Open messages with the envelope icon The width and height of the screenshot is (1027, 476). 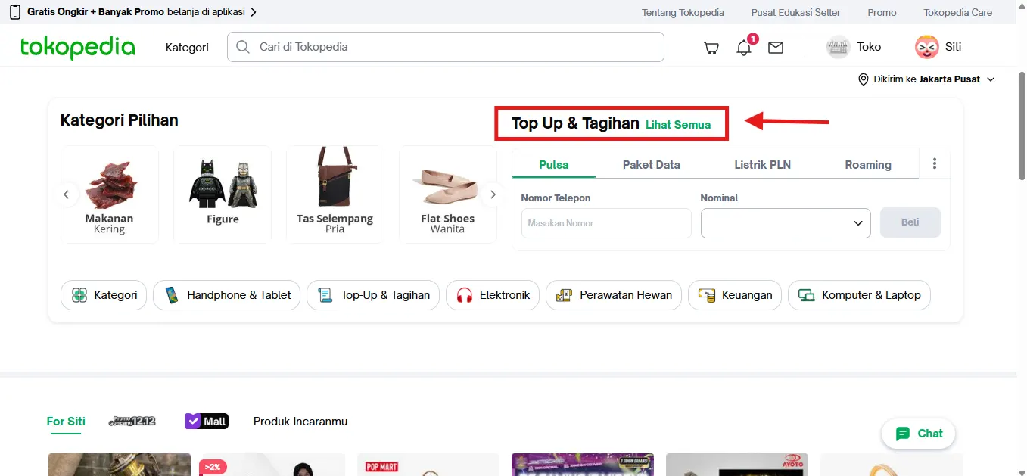click(775, 47)
